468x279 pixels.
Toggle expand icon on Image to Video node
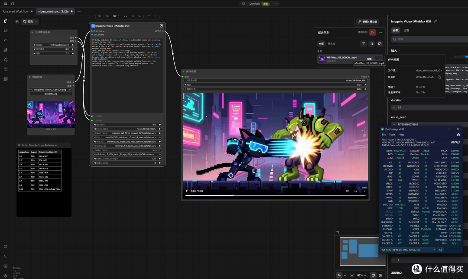[162, 26]
